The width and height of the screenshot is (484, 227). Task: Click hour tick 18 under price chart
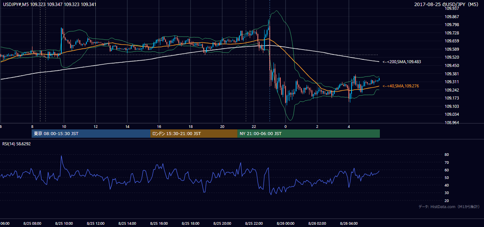(190, 126)
